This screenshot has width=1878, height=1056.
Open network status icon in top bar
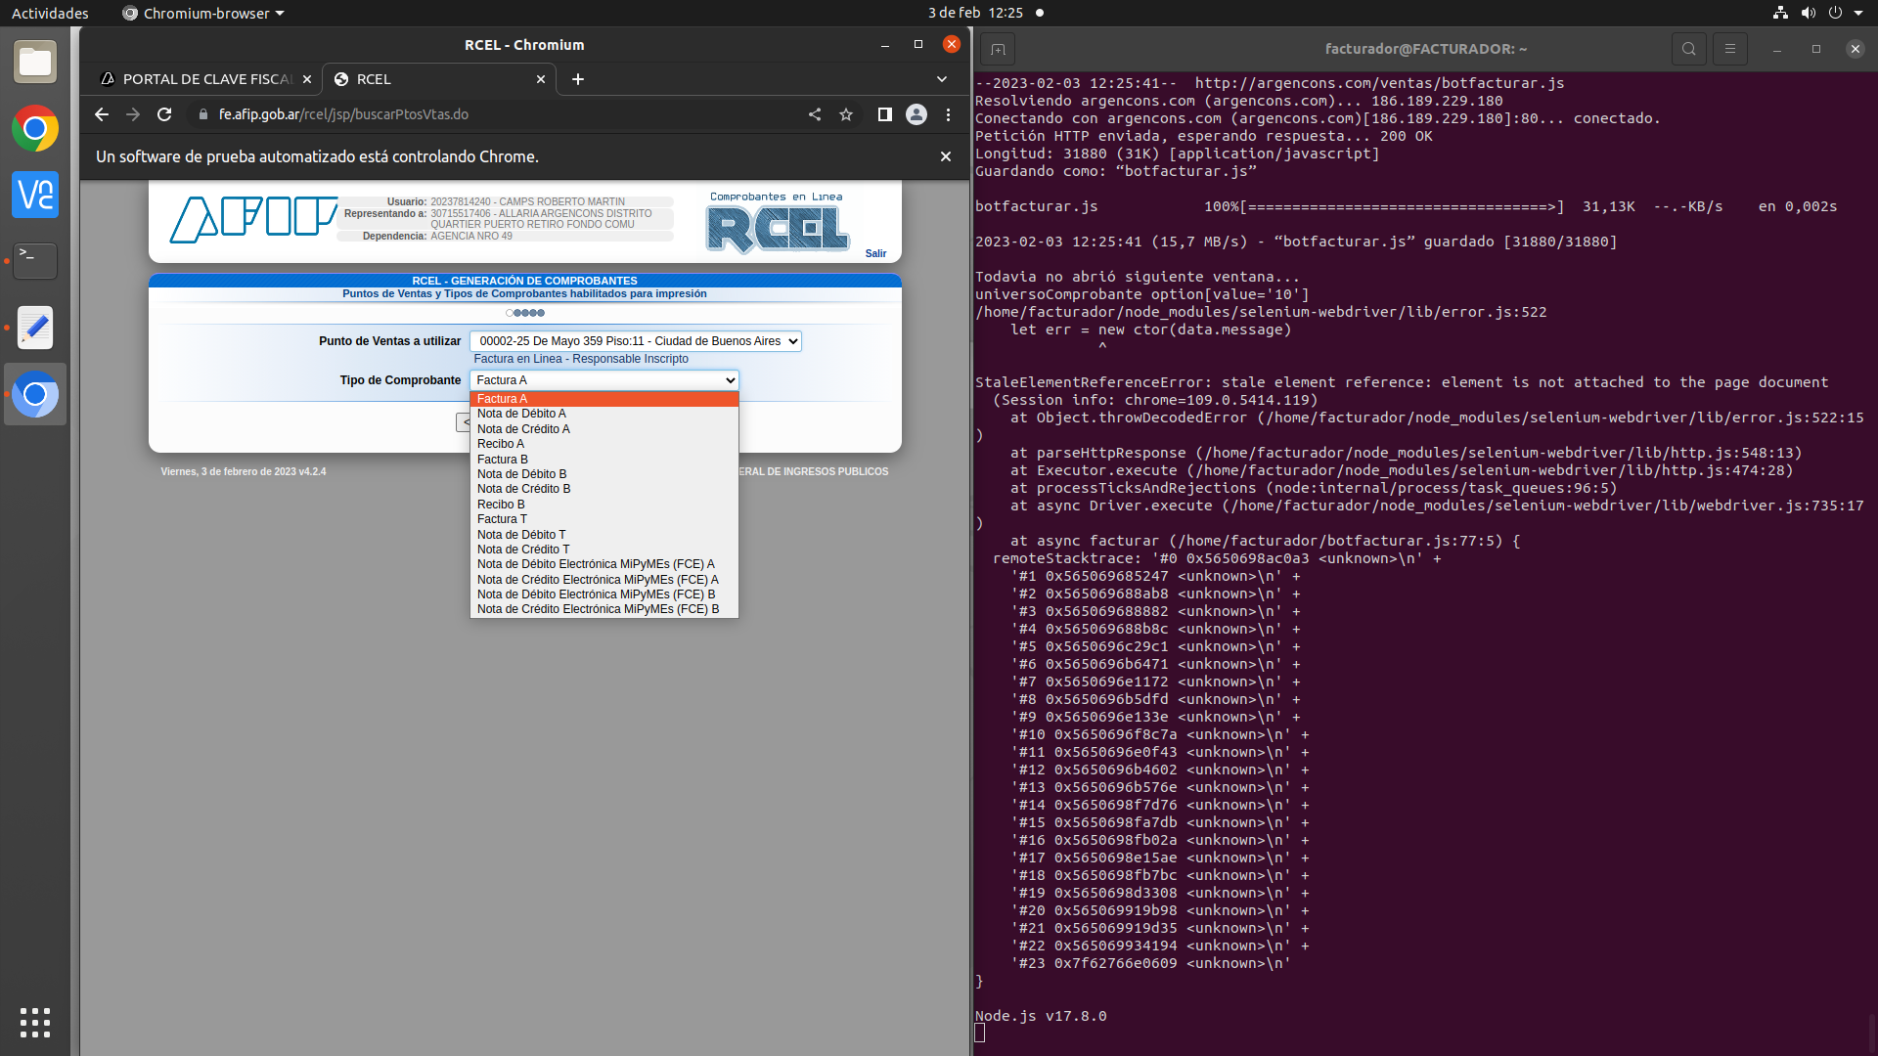click(x=1780, y=13)
